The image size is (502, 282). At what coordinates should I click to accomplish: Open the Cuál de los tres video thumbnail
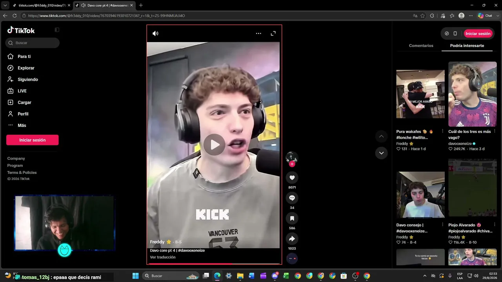[x=473, y=94]
